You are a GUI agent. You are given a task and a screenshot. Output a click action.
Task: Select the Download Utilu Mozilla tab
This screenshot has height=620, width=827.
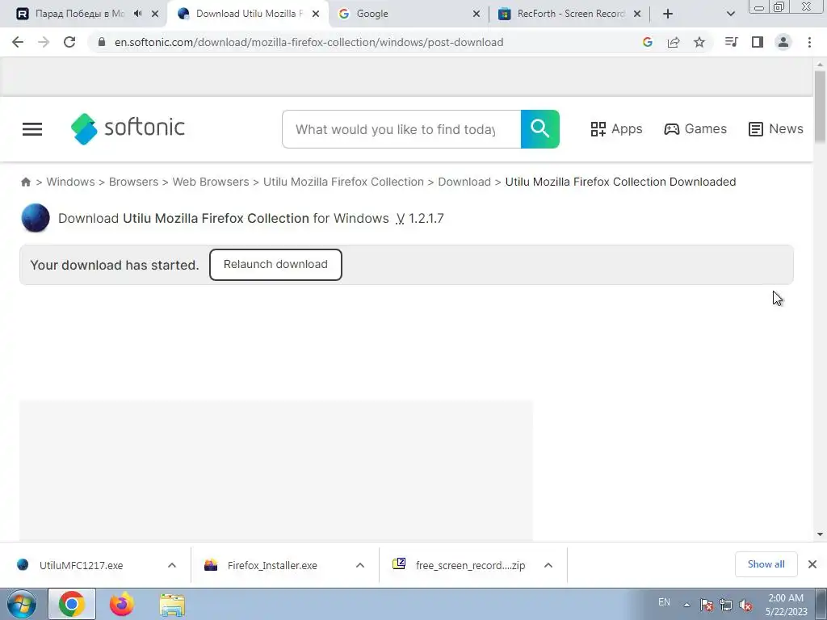click(x=249, y=14)
